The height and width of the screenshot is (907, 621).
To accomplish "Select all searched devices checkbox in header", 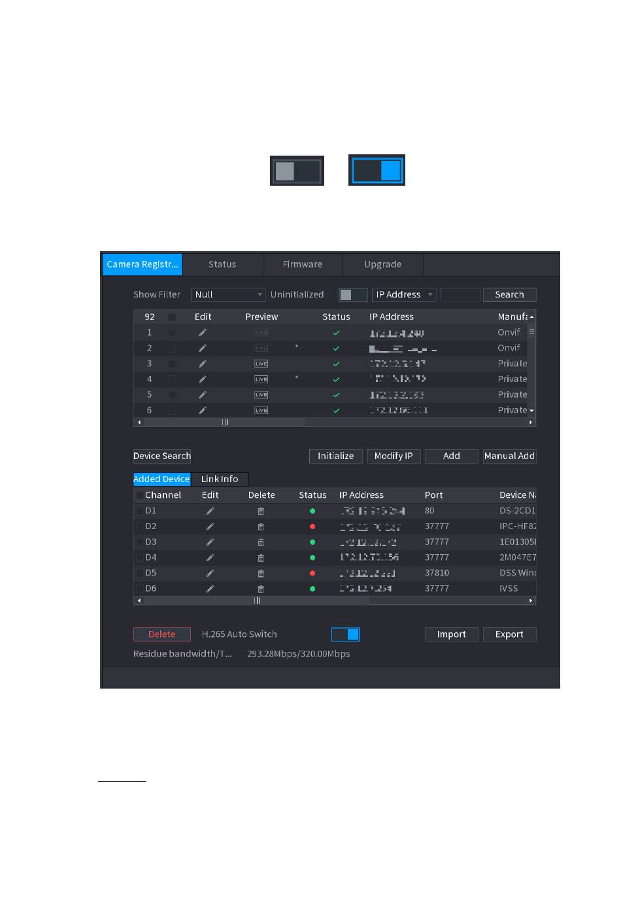I will point(172,317).
